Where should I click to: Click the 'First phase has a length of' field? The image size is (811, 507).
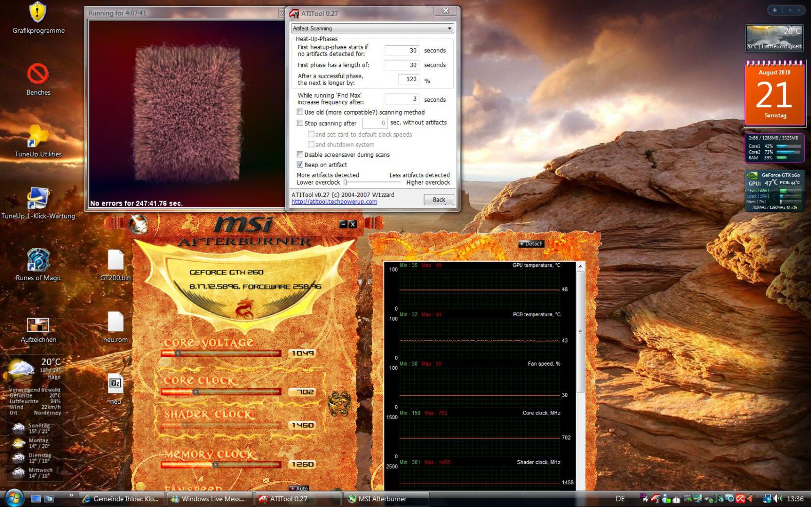tap(402, 65)
